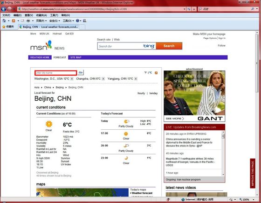The height and width of the screenshot is (203, 261).
Task: Click the Favorites star icon
Action: [x=4, y=27]
